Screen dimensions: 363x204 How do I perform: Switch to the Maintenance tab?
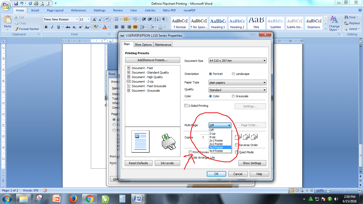click(163, 45)
